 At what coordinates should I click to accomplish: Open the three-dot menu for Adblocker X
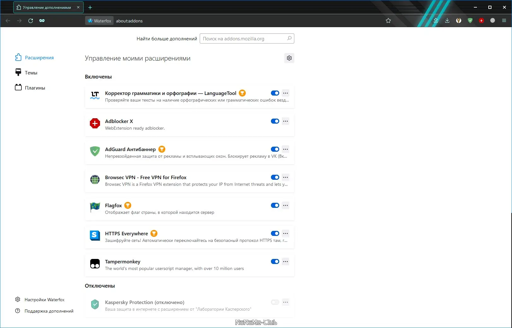click(x=285, y=121)
